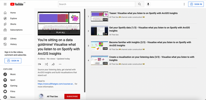Click the All That Geo channel name
This screenshot has height=100, width=206.
click(52, 96)
